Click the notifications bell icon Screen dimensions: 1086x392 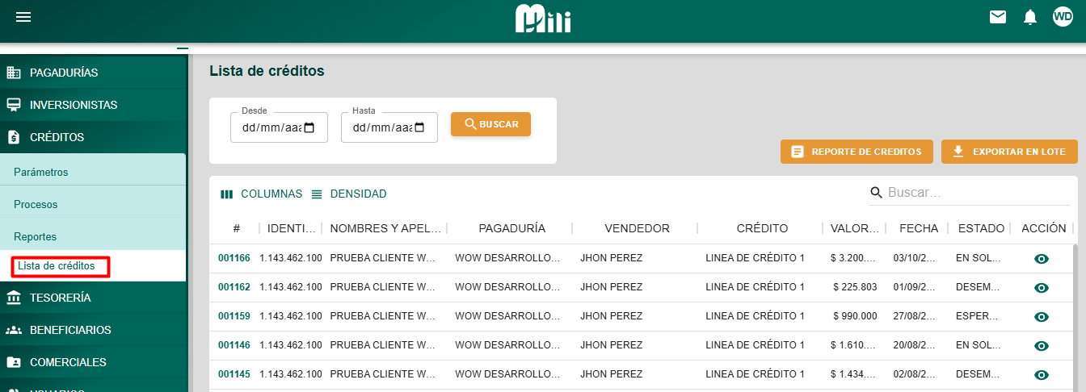point(1029,17)
